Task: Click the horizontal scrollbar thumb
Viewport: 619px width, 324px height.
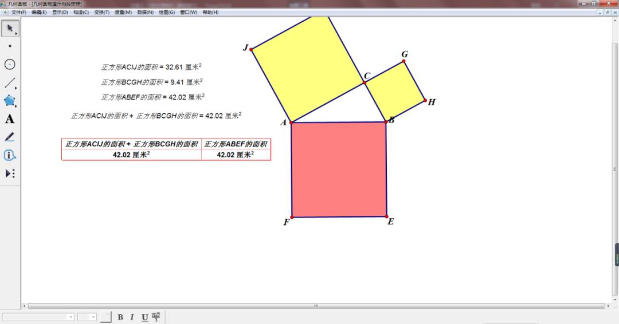Action: coord(316,306)
